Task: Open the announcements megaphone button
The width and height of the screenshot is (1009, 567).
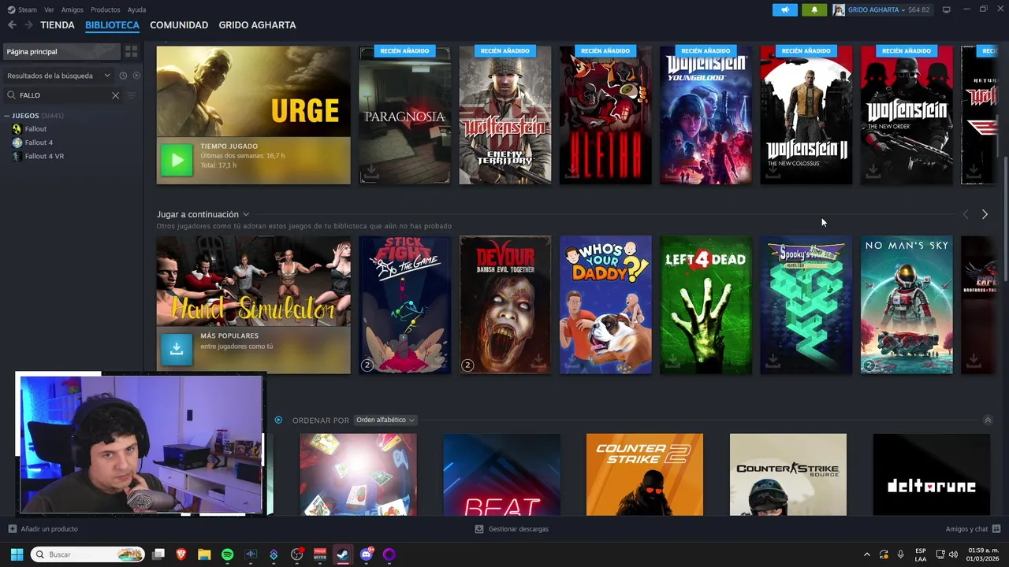Action: click(785, 9)
